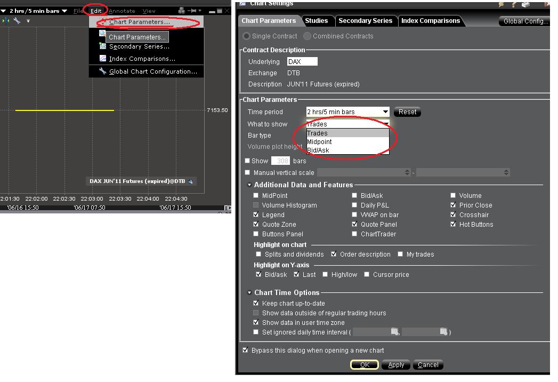Screen dimensions: 558x382
Task: Enable VWAP on bar checkbox
Action: click(354, 214)
